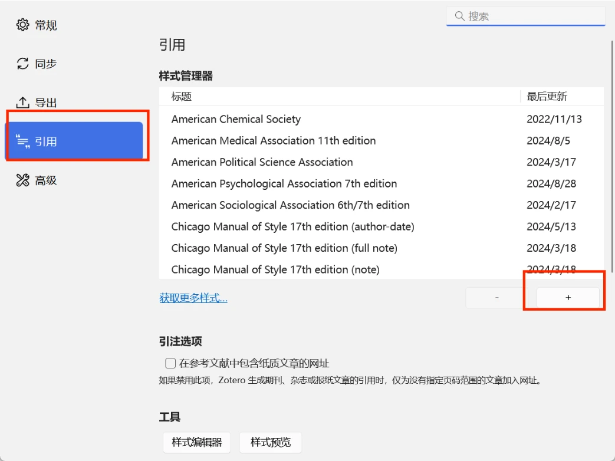The image size is (615, 461).
Task: Click the date 2024/8/5
Action: [x=548, y=141]
